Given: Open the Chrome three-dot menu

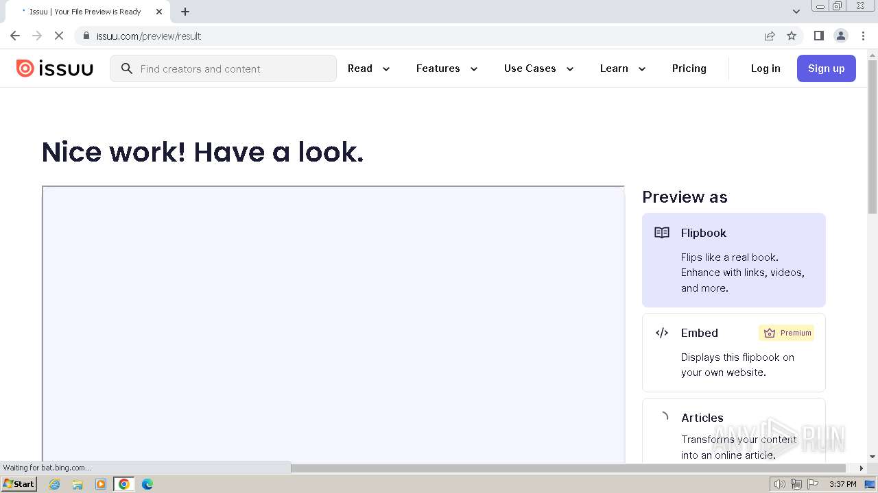Looking at the screenshot, I should pos(863,36).
